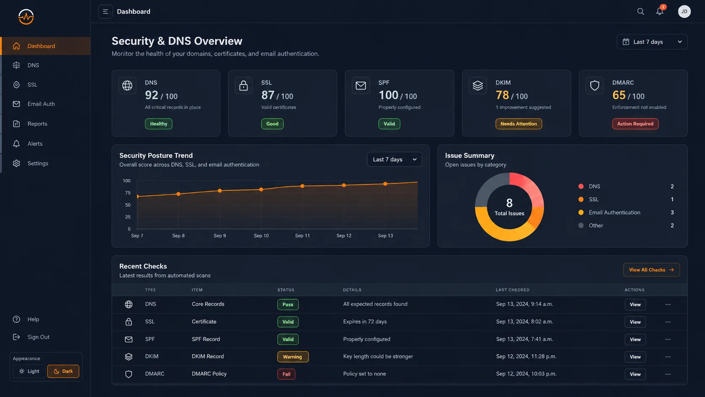
Task: Click Action Required badge on DMARC card
Action: 635,124
